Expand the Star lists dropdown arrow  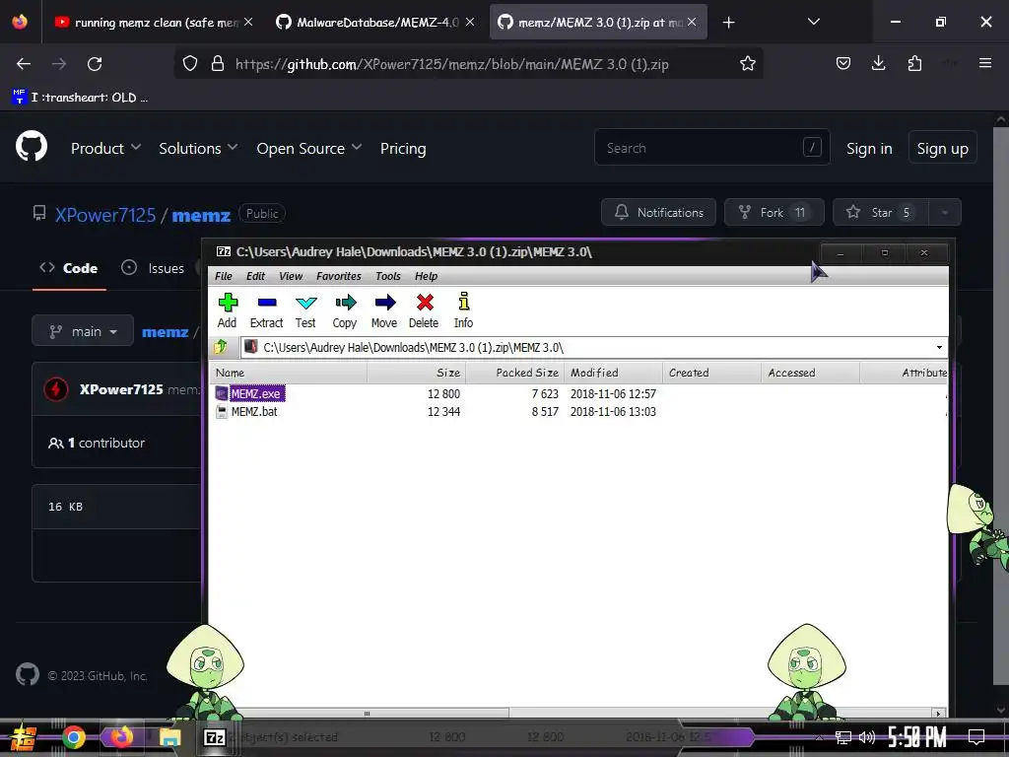coord(944,213)
